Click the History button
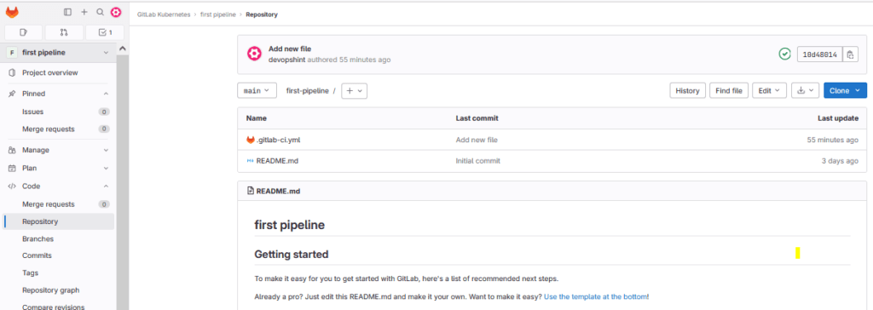 tap(688, 91)
